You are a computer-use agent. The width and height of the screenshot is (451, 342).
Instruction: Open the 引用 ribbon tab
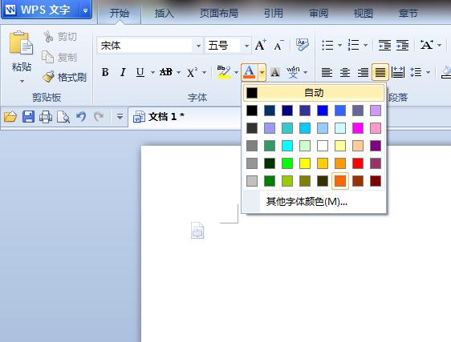(x=273, y=13)
